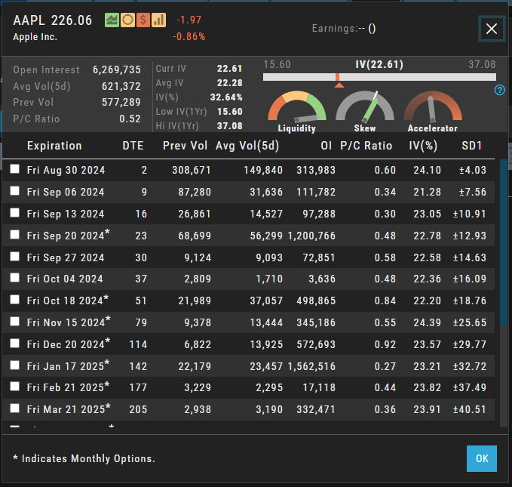512x487 pixels.
Task: Click the expiration list vertical scrollbar
Action: pos(503,242)
